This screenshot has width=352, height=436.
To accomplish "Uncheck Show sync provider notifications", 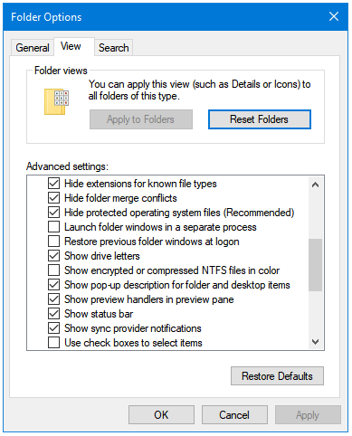I will click(x=53, y=328).
